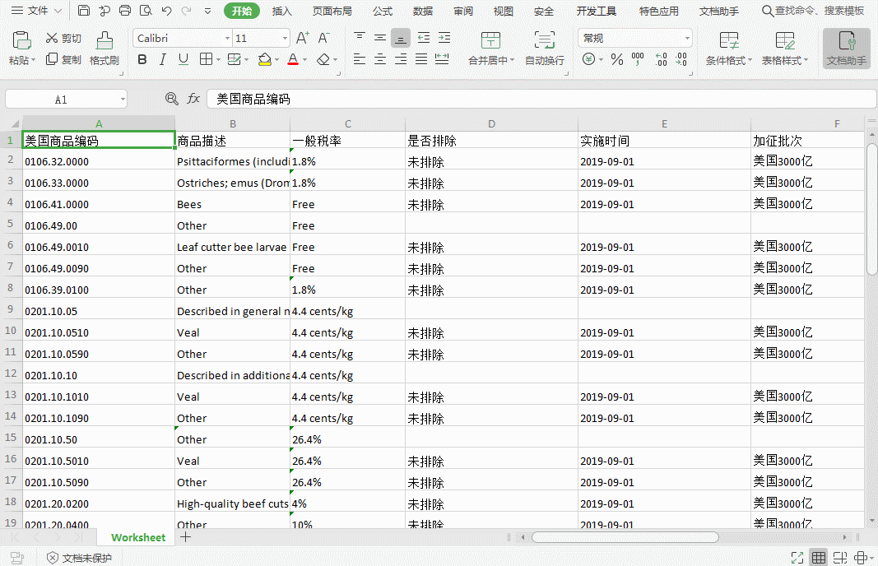Viewport: 878px width, 566px height.
Task: Toggle bold formatting
Action: pos(142,59)
